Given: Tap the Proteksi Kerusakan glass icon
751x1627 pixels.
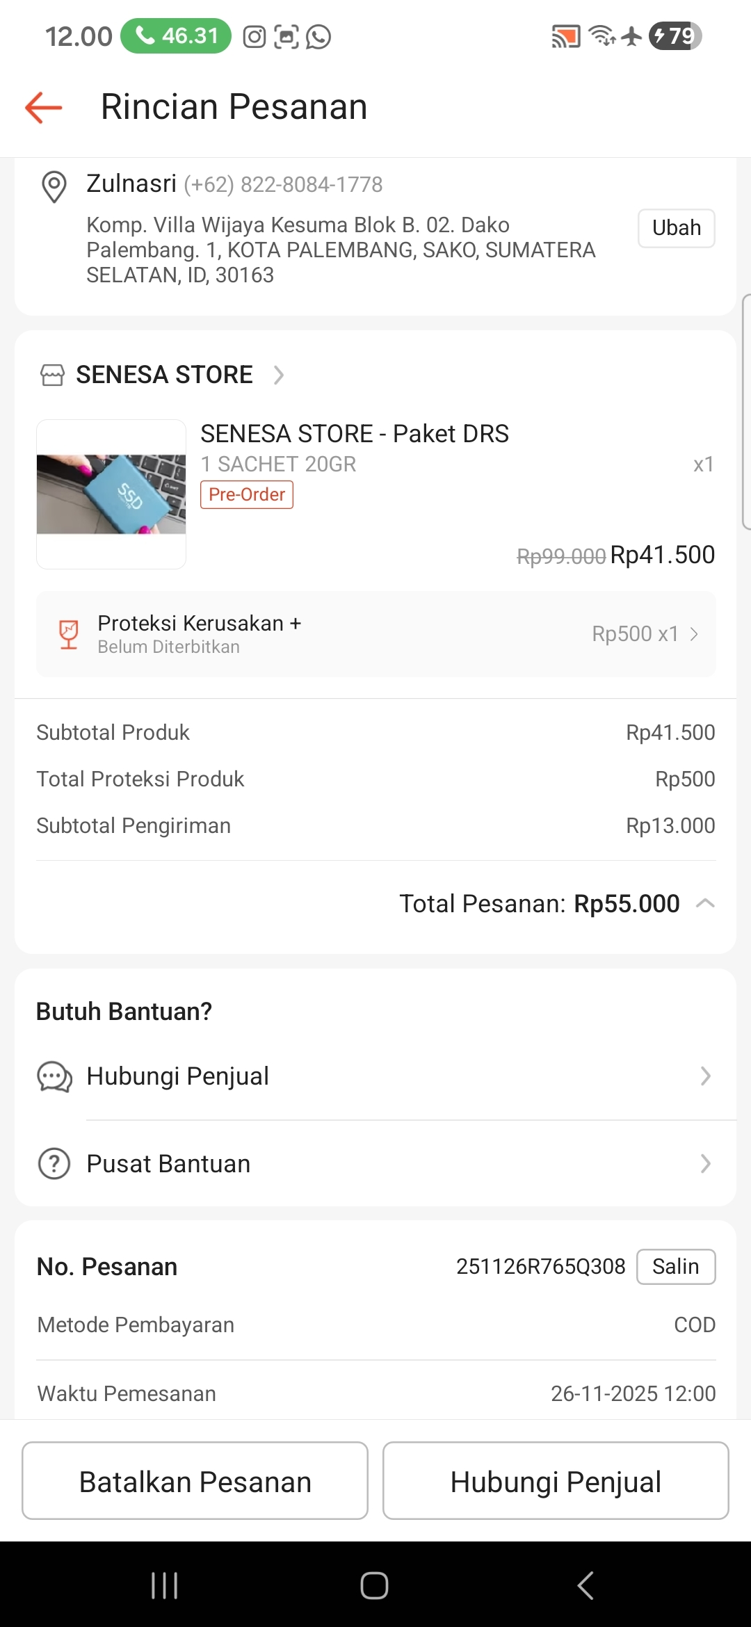Looking at the screenshot, I should (x=69, y=634).
